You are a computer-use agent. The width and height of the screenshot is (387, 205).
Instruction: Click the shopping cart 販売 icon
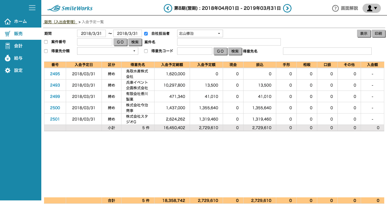[8, 34]
